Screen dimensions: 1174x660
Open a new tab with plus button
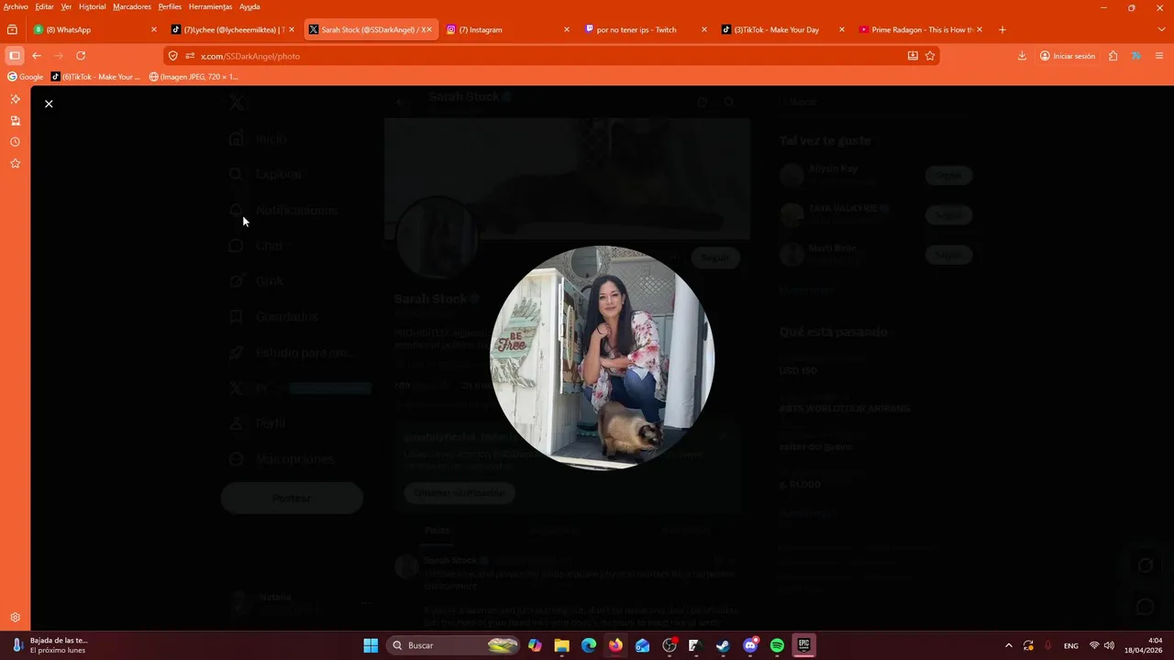(x=1002, y=29)
